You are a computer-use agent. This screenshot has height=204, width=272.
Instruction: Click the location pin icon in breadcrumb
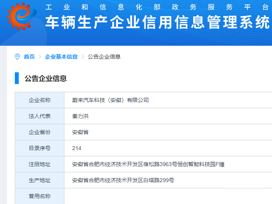17,57
